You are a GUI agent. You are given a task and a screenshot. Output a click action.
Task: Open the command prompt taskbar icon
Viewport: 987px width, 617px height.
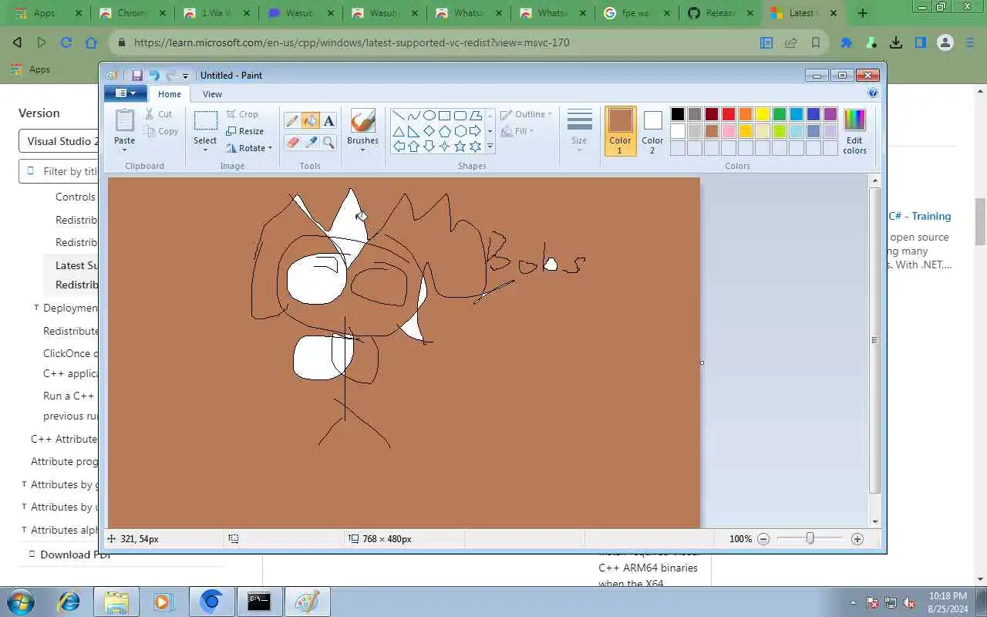(x=259, y=602)
